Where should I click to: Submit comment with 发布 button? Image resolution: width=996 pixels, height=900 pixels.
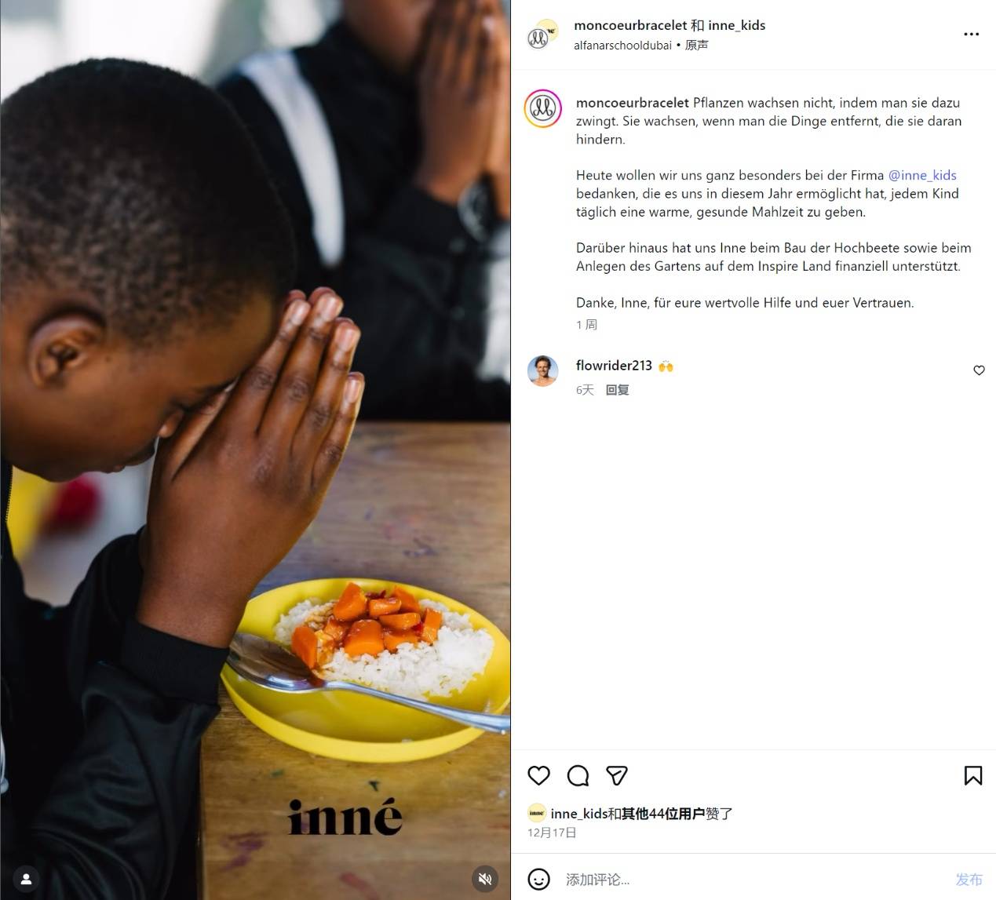pos(969,880)
